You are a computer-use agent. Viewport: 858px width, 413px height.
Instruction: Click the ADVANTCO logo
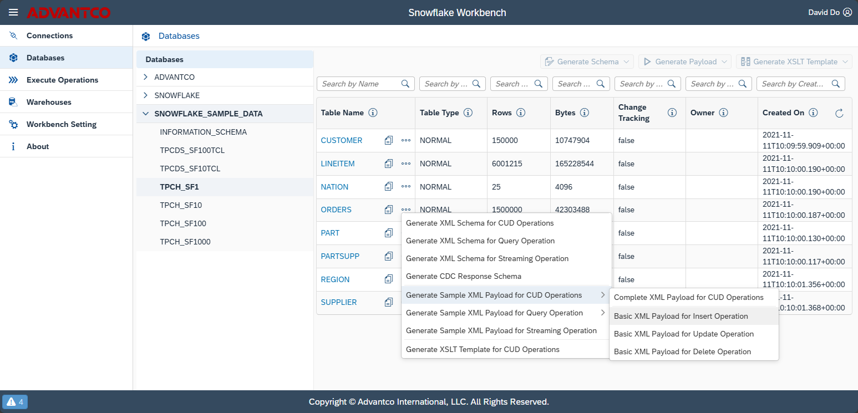point(68,12)
